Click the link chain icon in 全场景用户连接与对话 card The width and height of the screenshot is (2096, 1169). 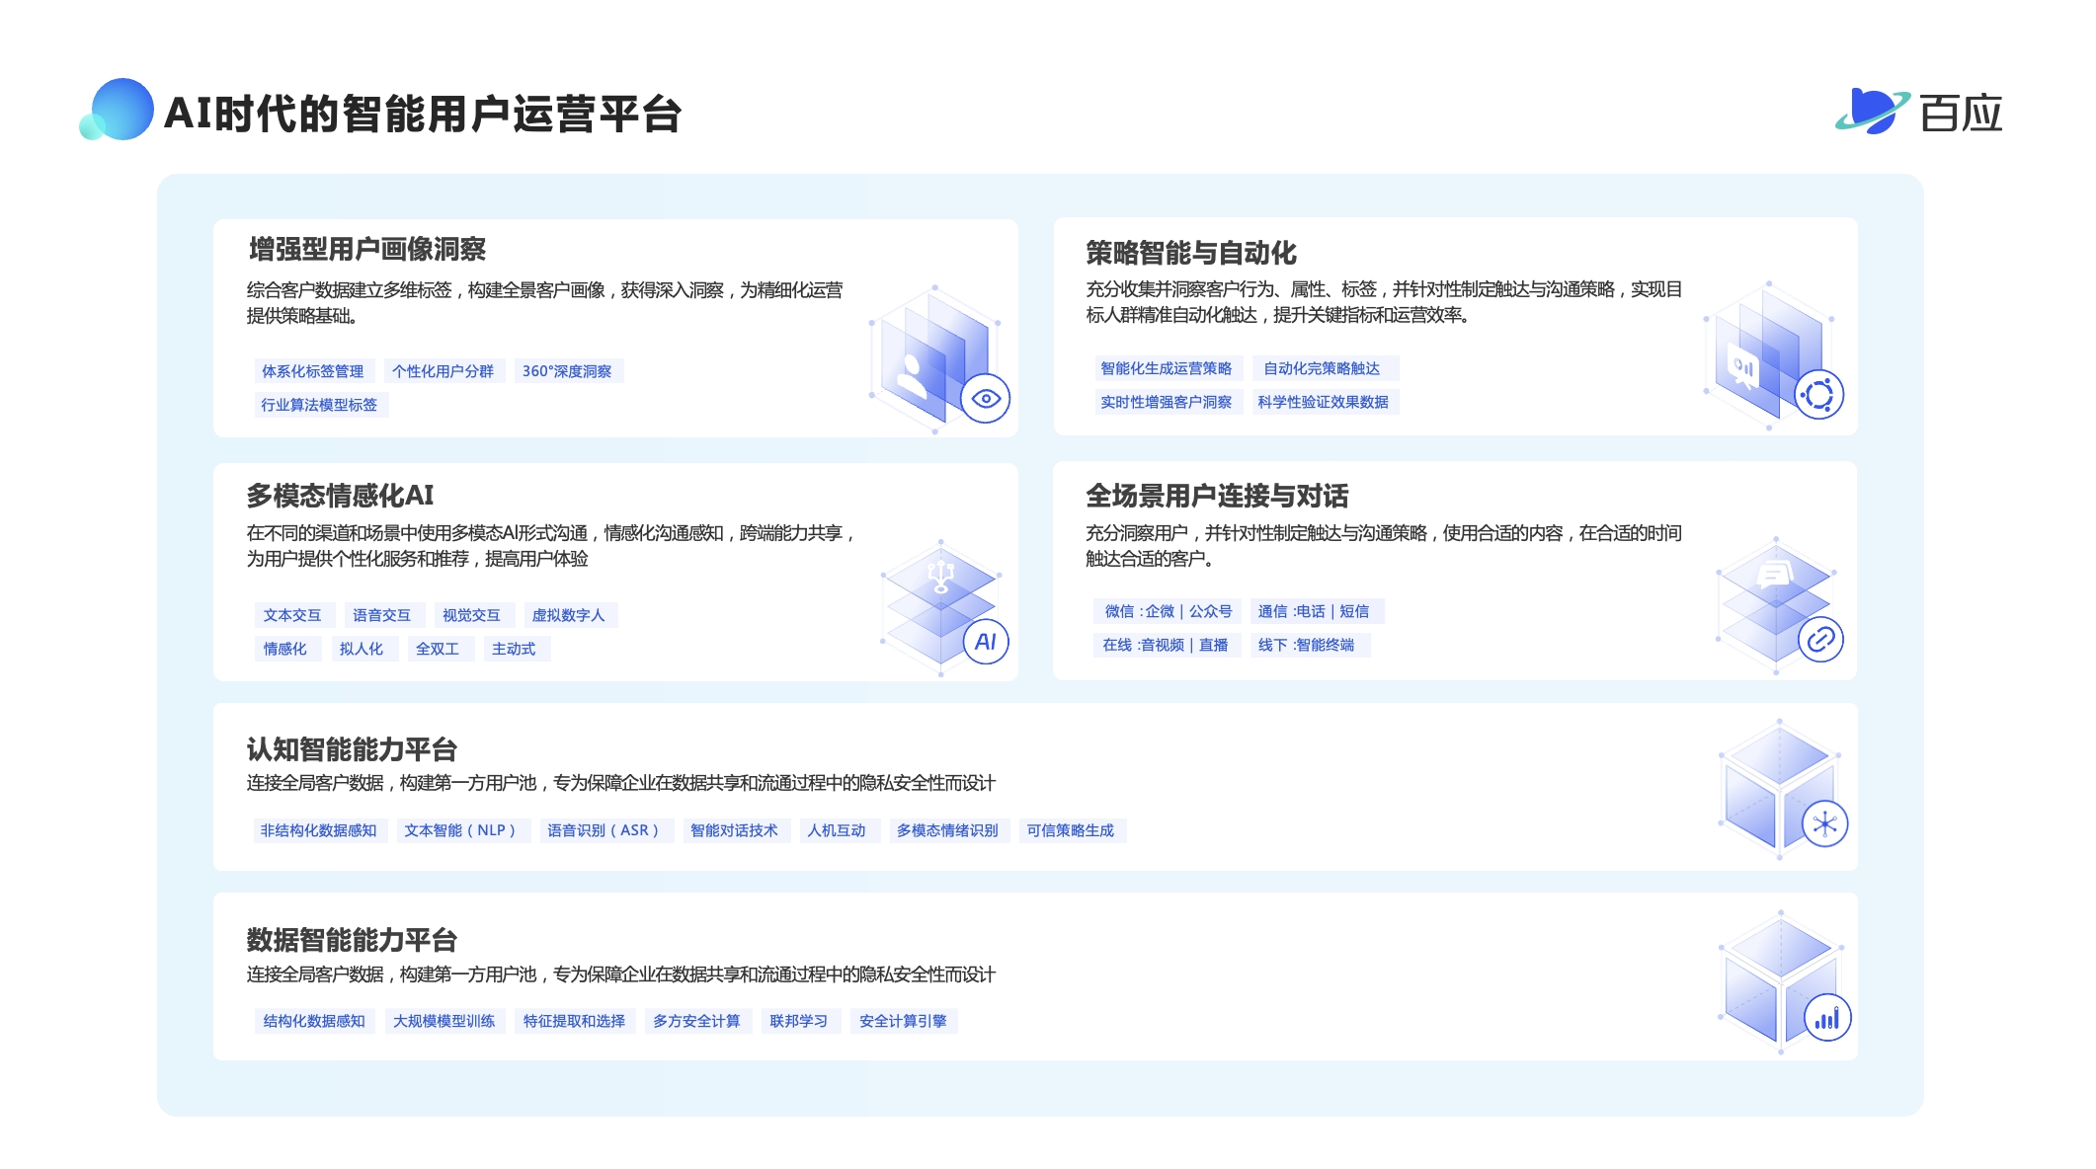pyautogui.click(x=1820, y=640)
